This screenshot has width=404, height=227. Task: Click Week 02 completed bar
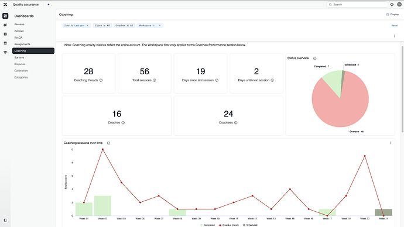(x=102, y=206)
